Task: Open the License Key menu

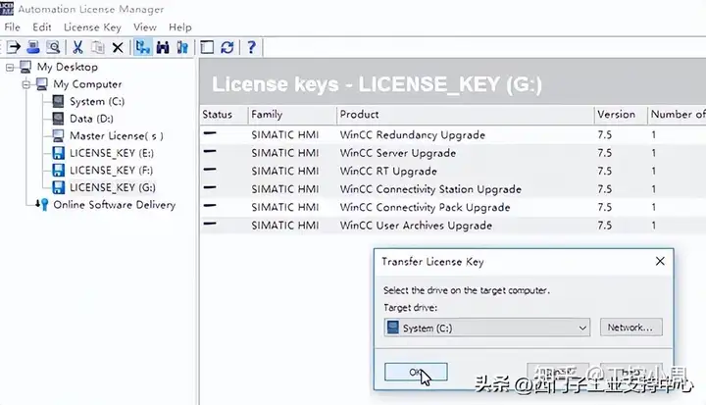Action: pyautogui.click(x=92, y=27)
